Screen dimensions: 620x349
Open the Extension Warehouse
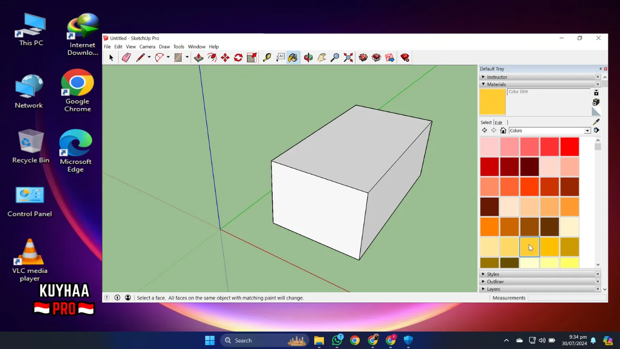pyautogui.click(x=376, y=58)
